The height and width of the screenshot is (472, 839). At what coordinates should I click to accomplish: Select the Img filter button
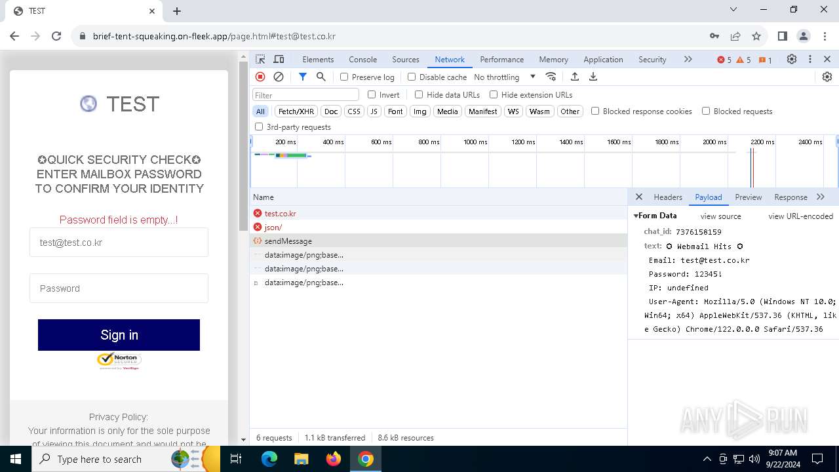point(420,111)
